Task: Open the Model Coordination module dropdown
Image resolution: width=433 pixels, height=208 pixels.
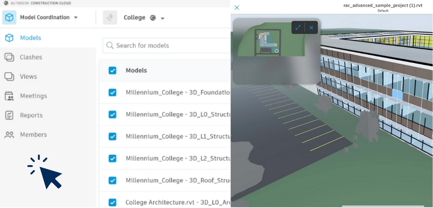Action: coord(76,18)
